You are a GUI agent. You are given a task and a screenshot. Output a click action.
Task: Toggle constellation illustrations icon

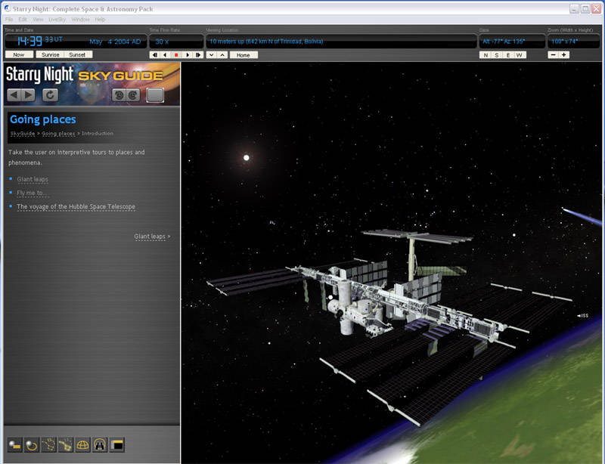point(66,445)
